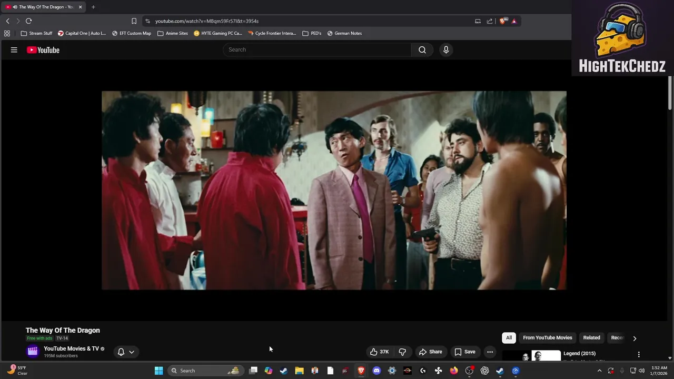Show more filter chips with right chevron
Screen dimensions: 674x379
[x=635, y=338]
